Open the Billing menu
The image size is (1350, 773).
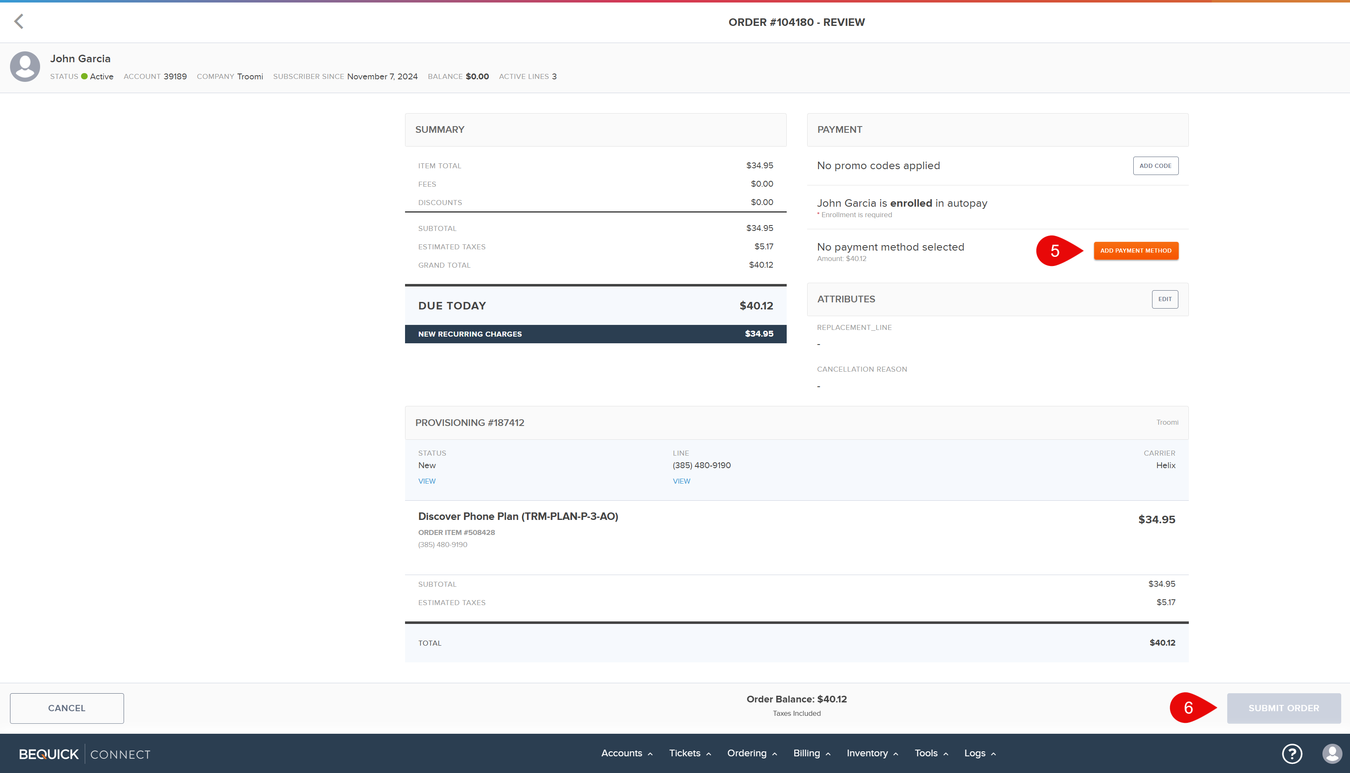tap(811, 753)
